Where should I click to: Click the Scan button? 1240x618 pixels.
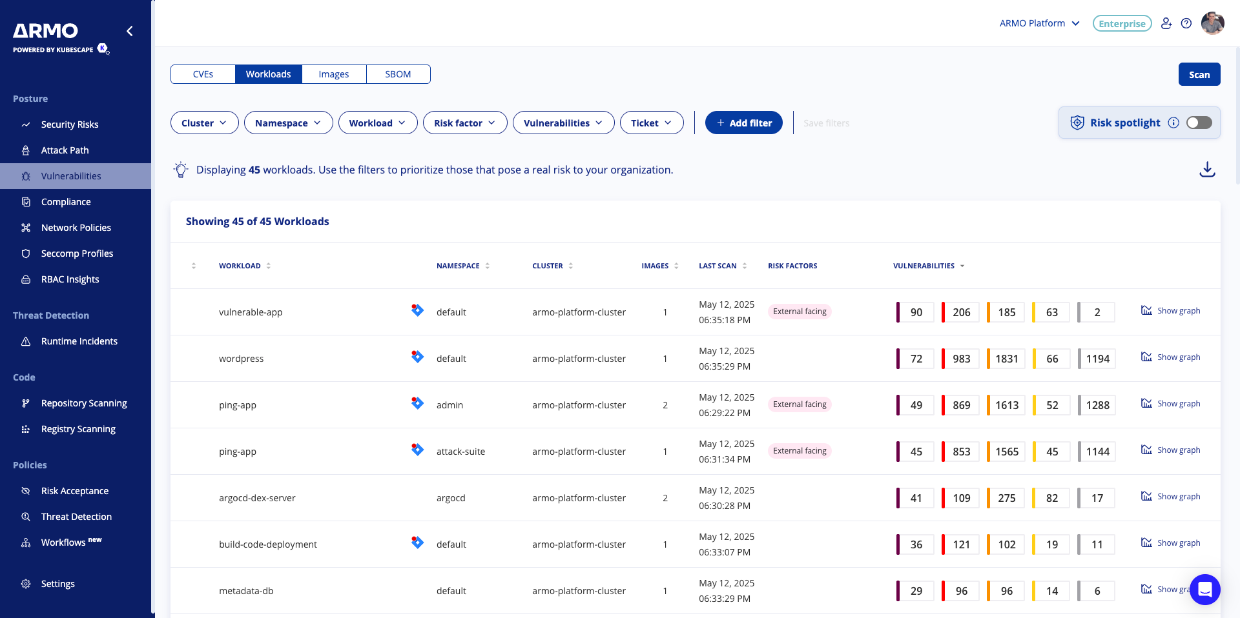1199,74
